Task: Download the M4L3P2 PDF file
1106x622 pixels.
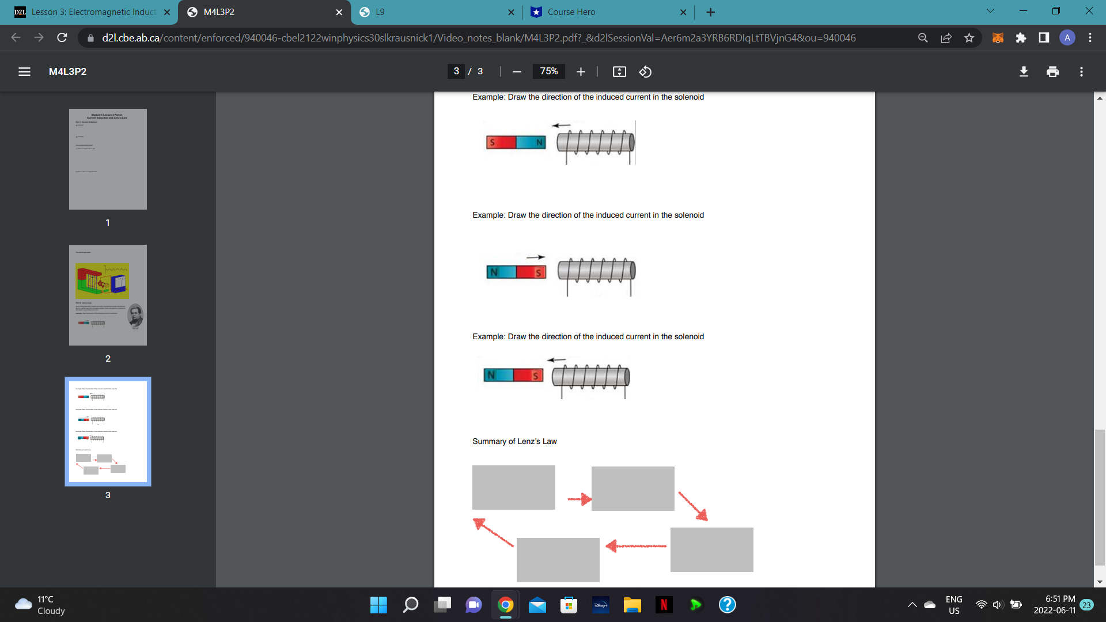Action: point(1024,71)
